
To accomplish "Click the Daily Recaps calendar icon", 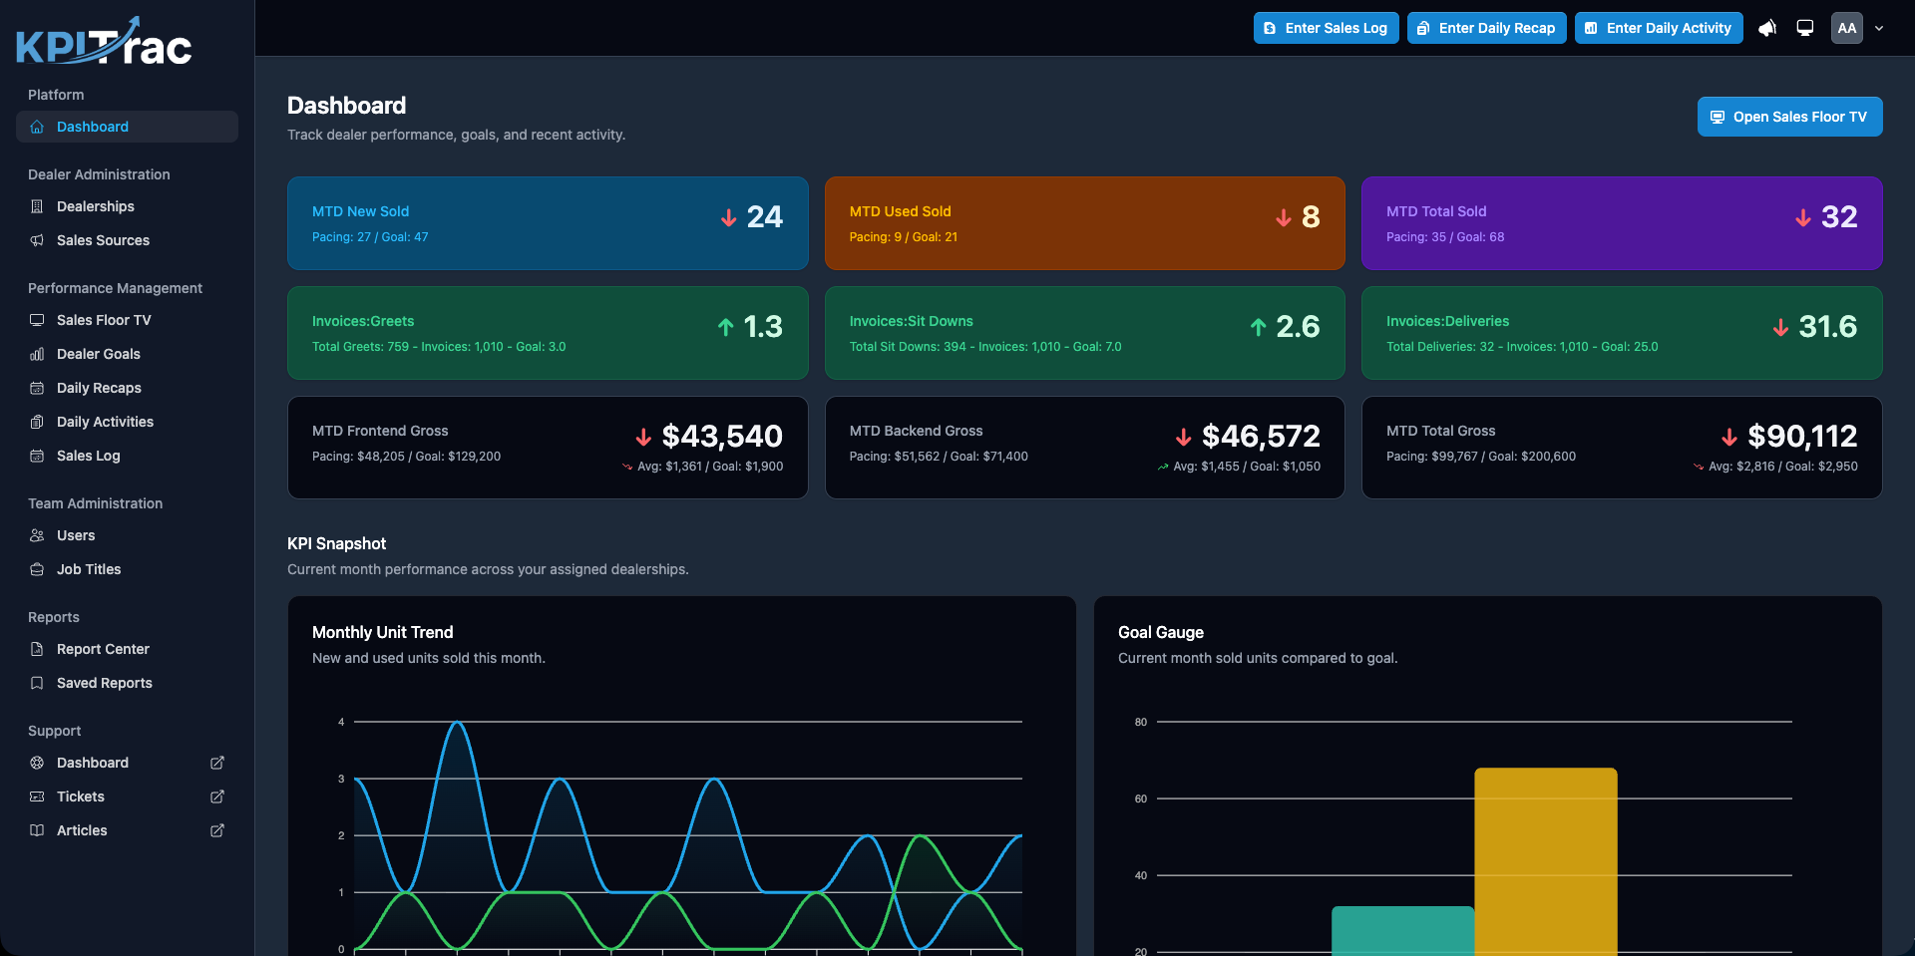I will (37, 388).
